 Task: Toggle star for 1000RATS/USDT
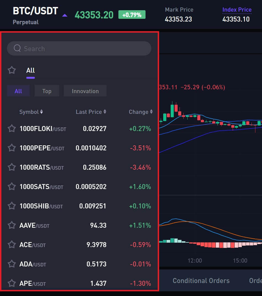[x=12, y=167]
